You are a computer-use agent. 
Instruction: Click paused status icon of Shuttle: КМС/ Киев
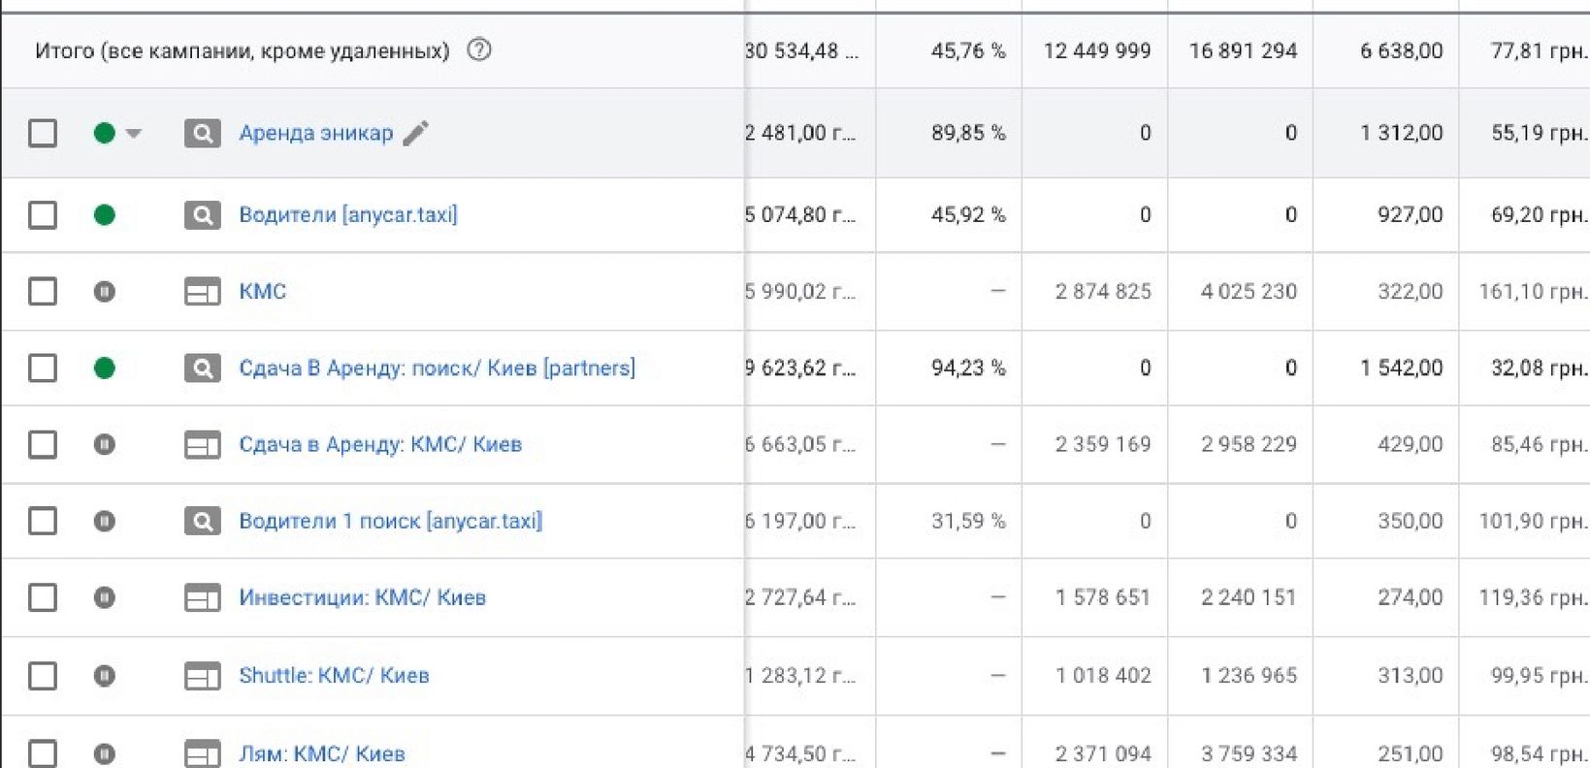[x=105, y=675]
